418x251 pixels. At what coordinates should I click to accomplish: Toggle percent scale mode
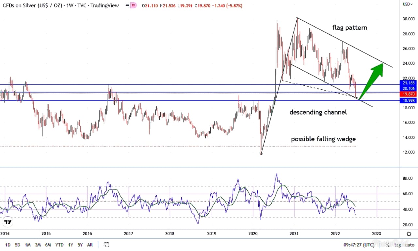[x=387, y=244]
